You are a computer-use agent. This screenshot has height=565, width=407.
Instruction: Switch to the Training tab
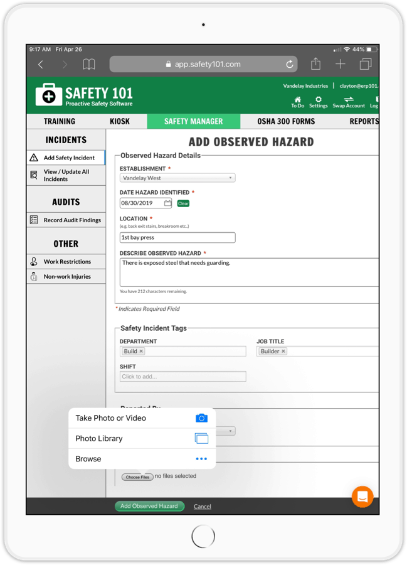click(60, 121)
